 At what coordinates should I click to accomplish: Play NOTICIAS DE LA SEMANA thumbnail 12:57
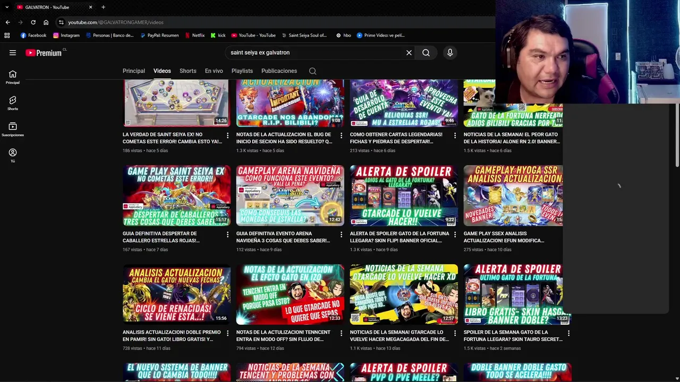404,294
